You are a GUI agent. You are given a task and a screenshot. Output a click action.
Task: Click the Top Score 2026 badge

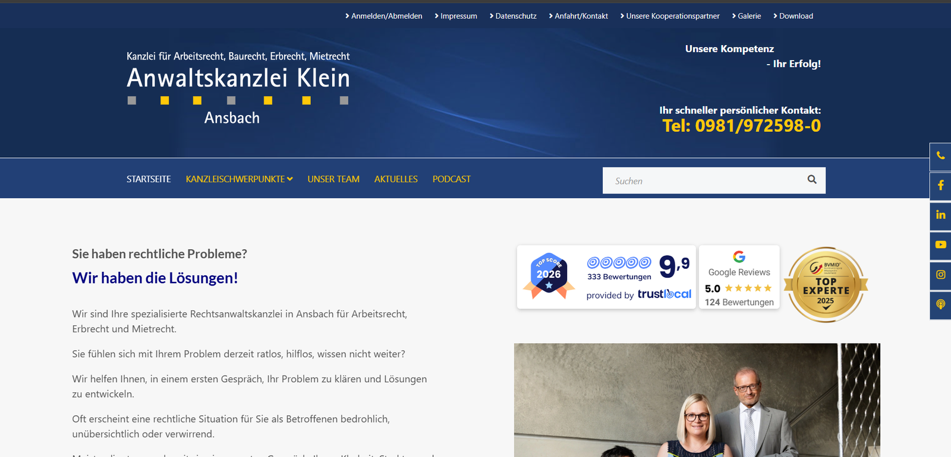click(x=549, y=276)
